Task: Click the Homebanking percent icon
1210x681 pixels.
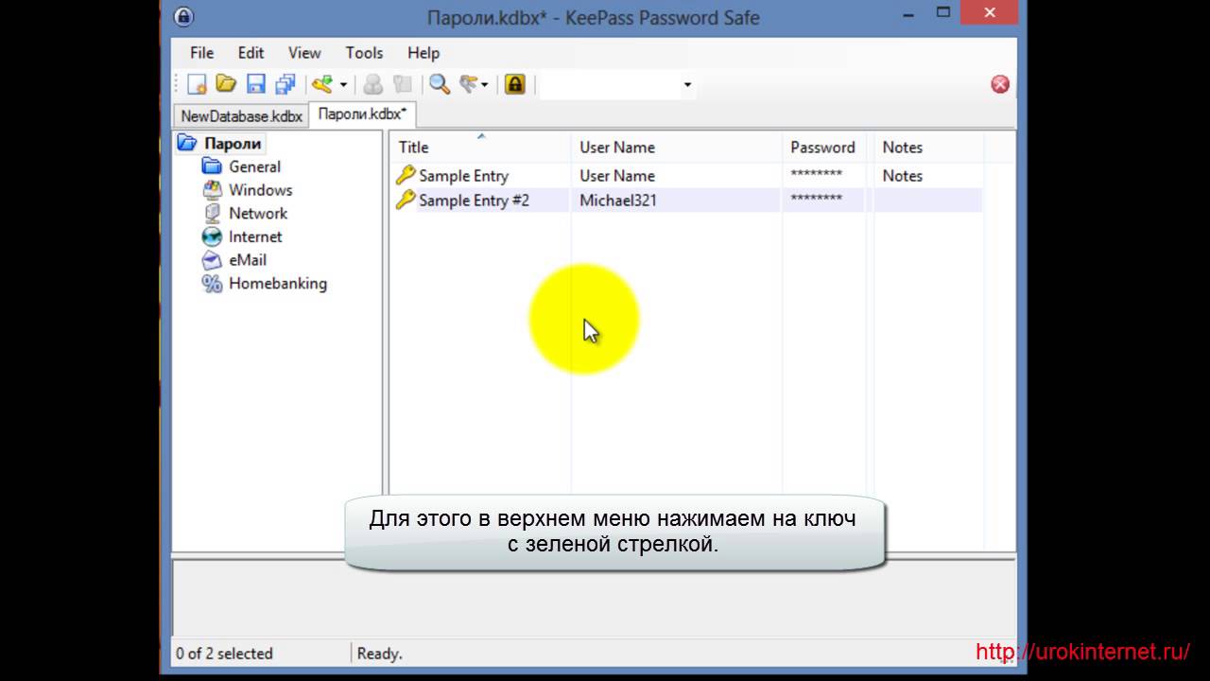Action: pyautogui.click(x=212, y=284)
